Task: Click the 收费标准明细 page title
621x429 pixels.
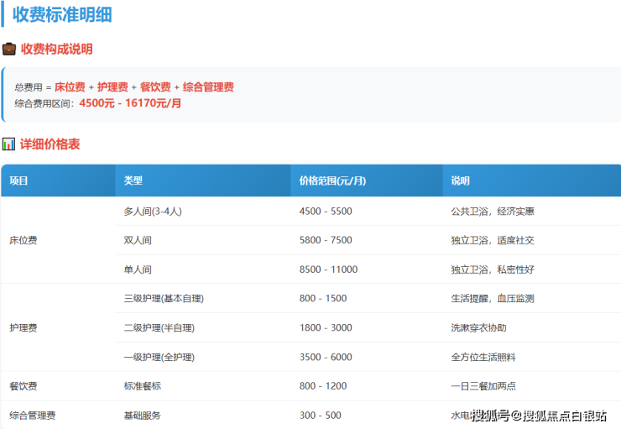Action: point(62,14)
